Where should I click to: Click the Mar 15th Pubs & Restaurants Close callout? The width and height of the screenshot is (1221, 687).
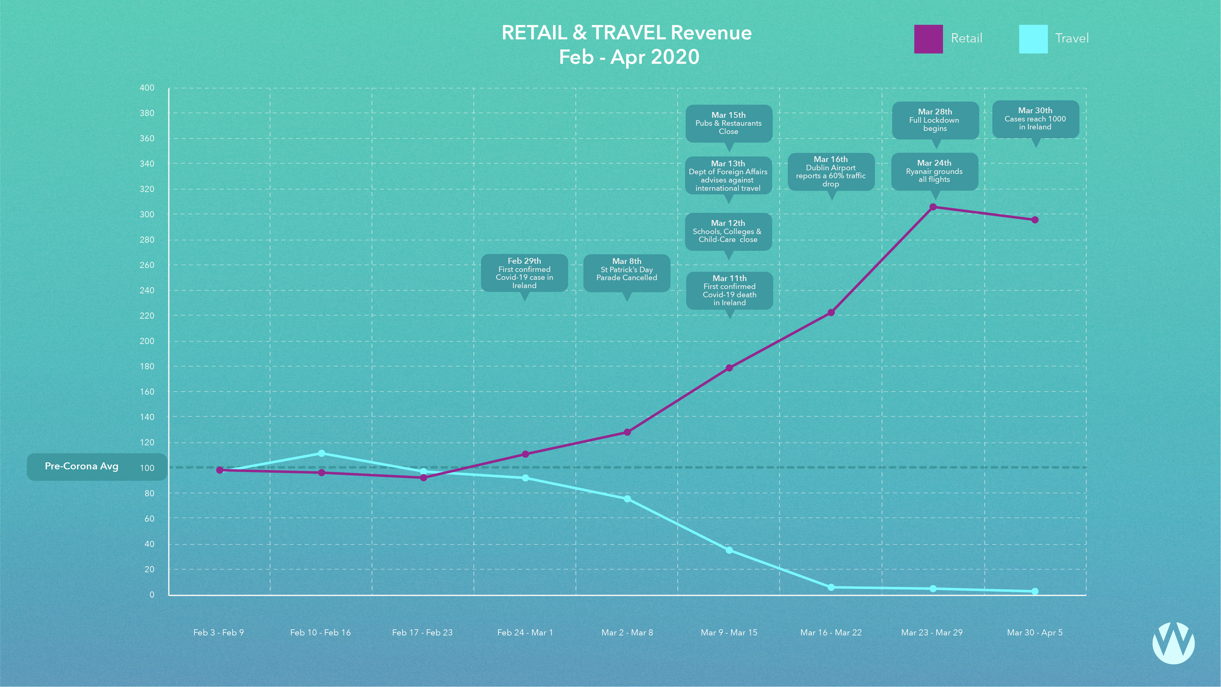728,123
